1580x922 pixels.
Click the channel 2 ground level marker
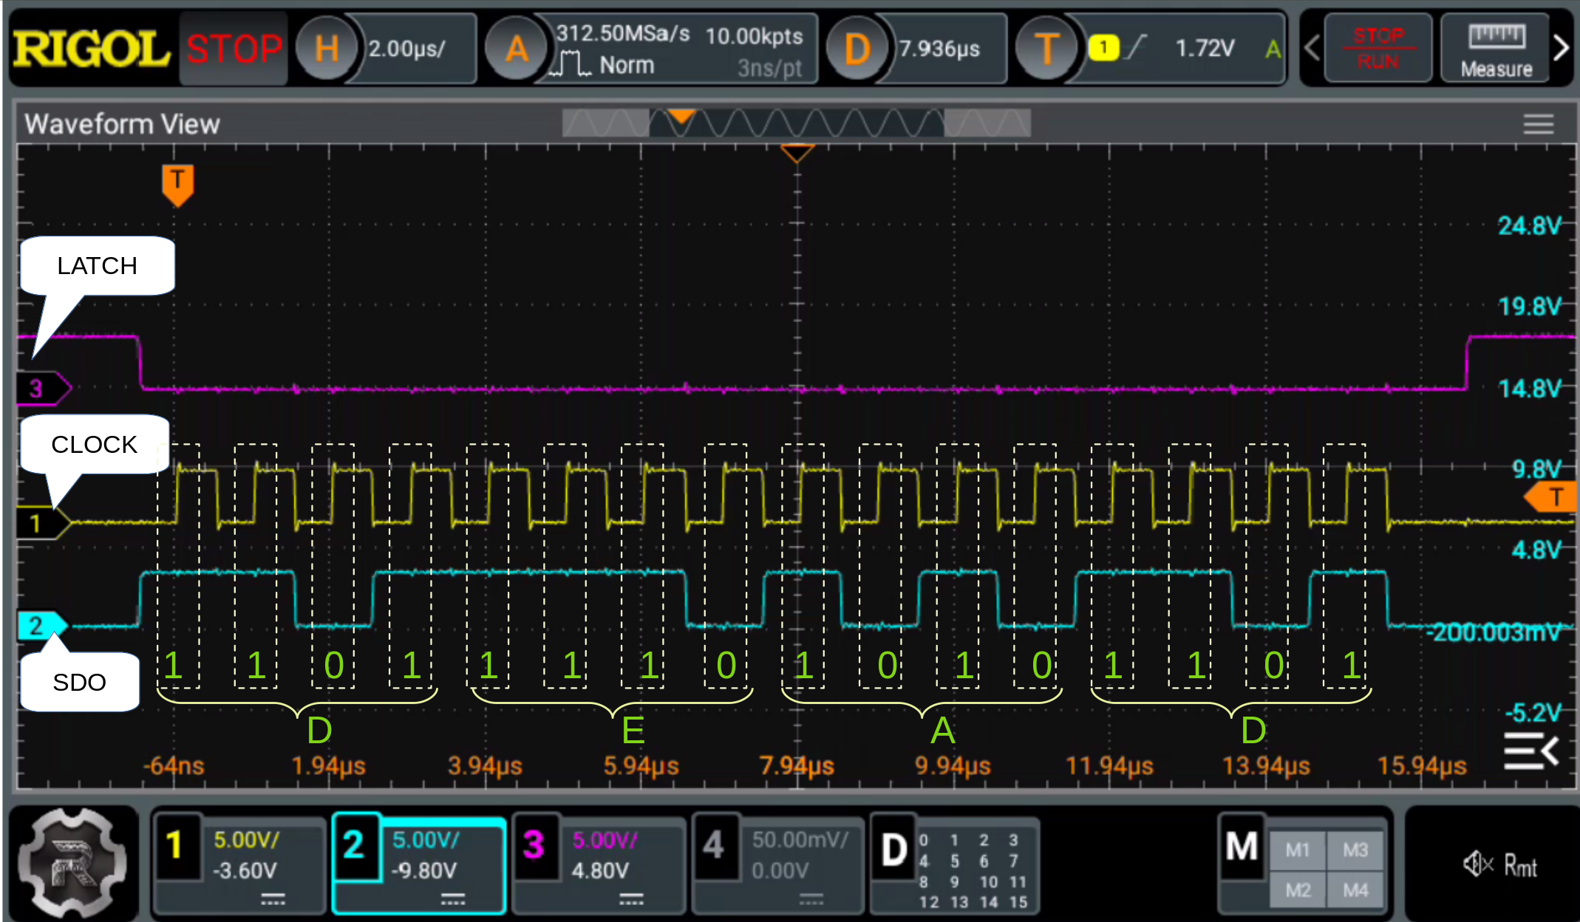click(41, 626)
